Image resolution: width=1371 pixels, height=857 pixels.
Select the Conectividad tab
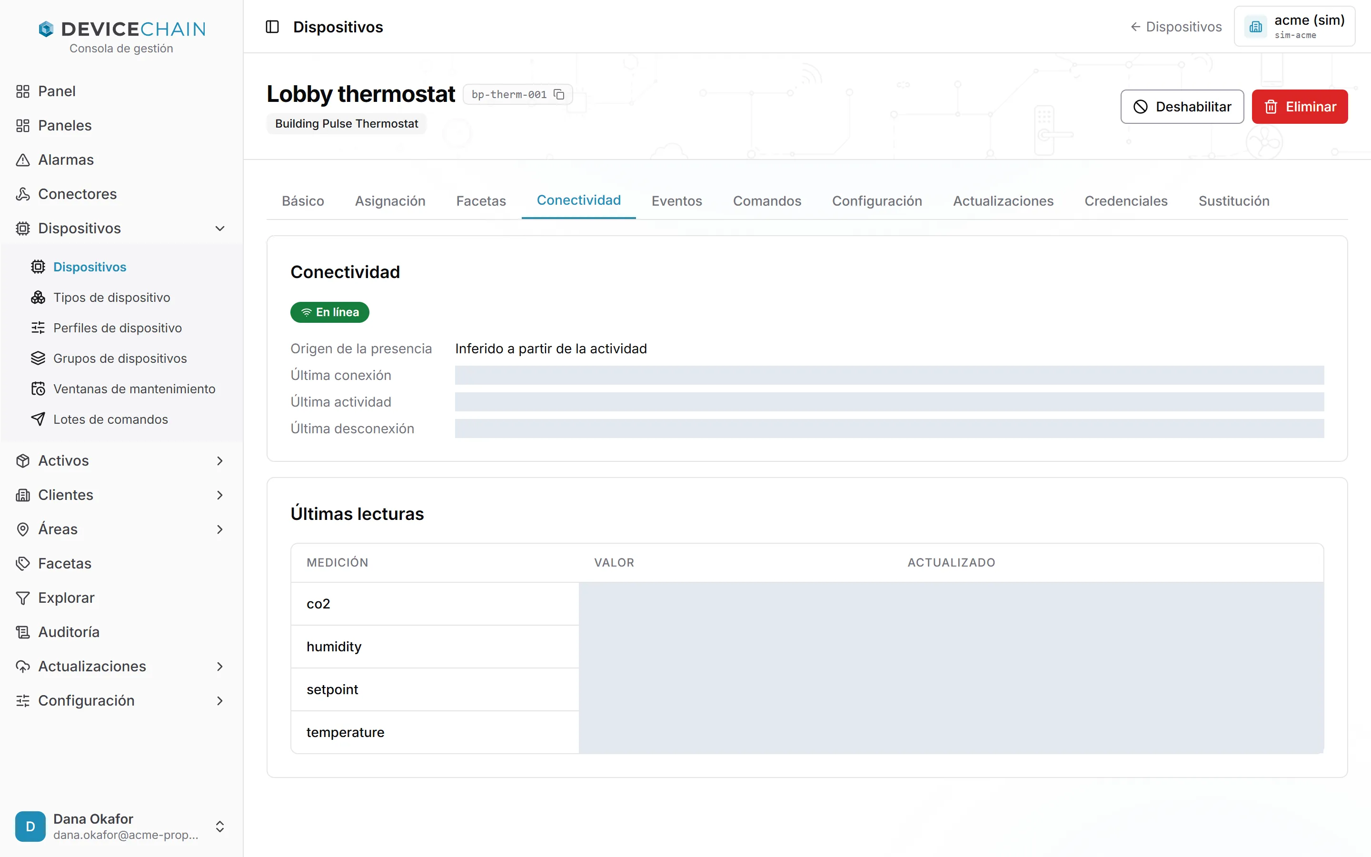[x=578, y=200]
